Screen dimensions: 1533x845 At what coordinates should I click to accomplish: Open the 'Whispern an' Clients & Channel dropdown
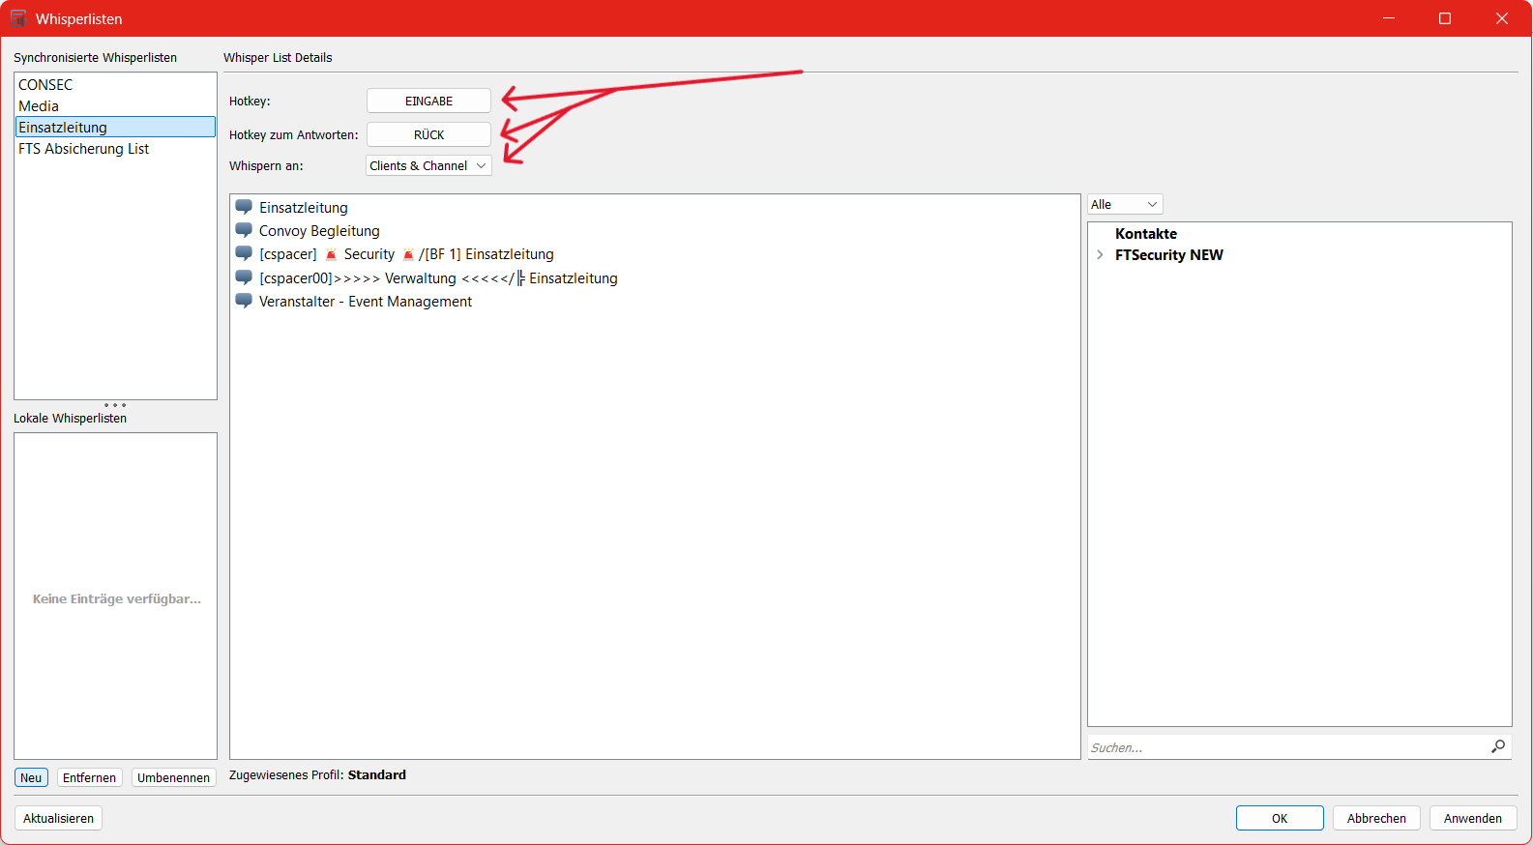click(428, 165)
